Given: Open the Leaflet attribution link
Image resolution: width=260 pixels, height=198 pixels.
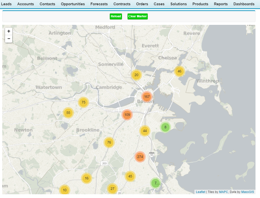Looking at the screenshot, I should 200,192.
